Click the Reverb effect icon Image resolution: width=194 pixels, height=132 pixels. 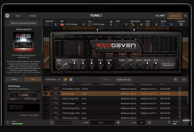tap(163, 24)
